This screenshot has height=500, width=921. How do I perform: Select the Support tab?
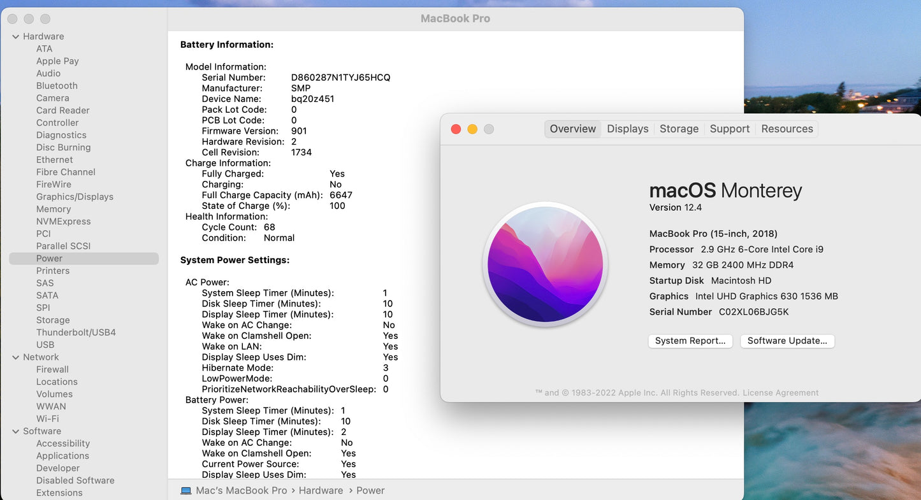pos(729,129)
